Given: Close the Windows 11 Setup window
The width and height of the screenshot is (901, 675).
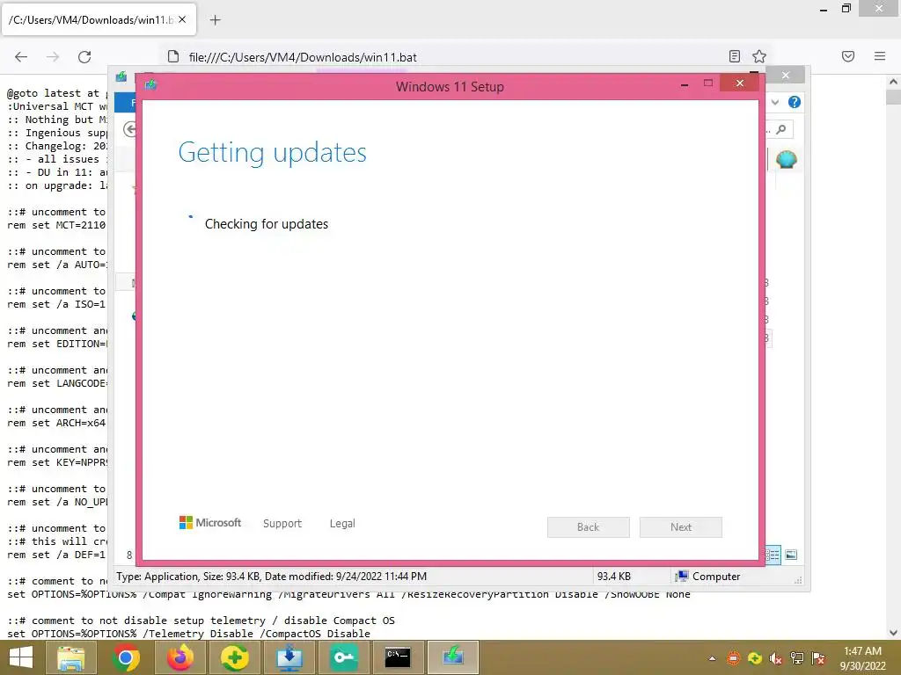Looking at the screenshot, I should [x=739, y=83].
